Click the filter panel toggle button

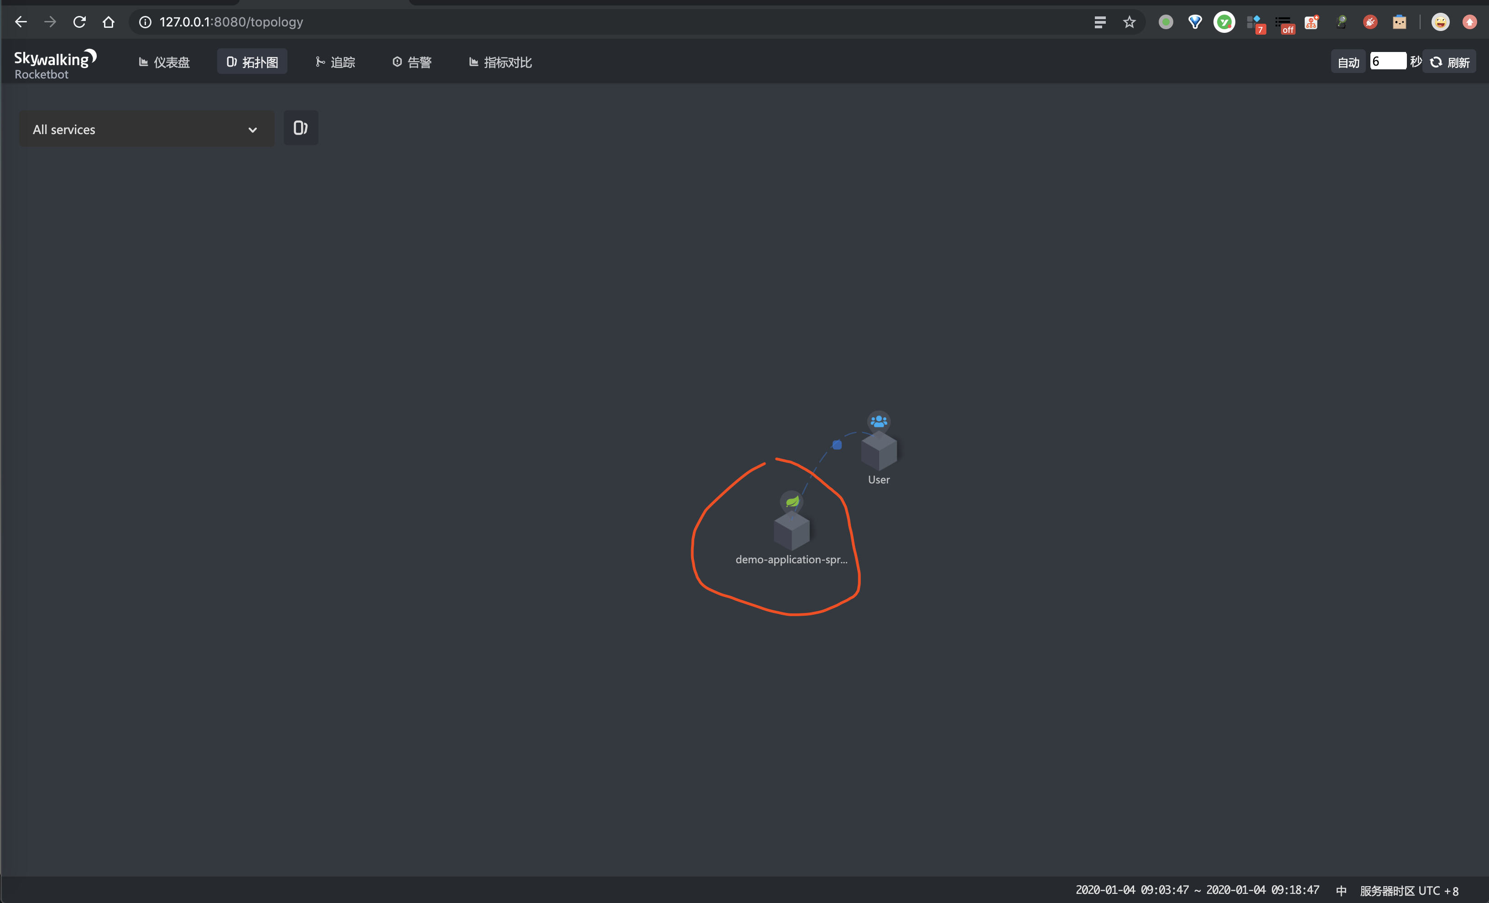(x=301, y=128)
